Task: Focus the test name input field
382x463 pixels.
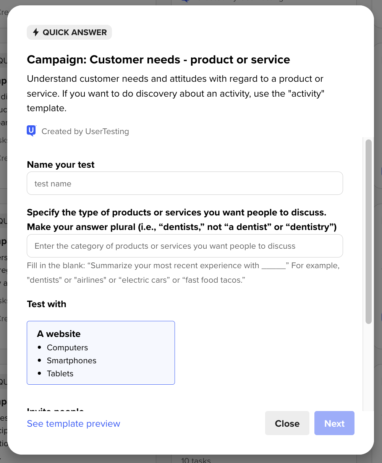Action: [x=185, y=183]
